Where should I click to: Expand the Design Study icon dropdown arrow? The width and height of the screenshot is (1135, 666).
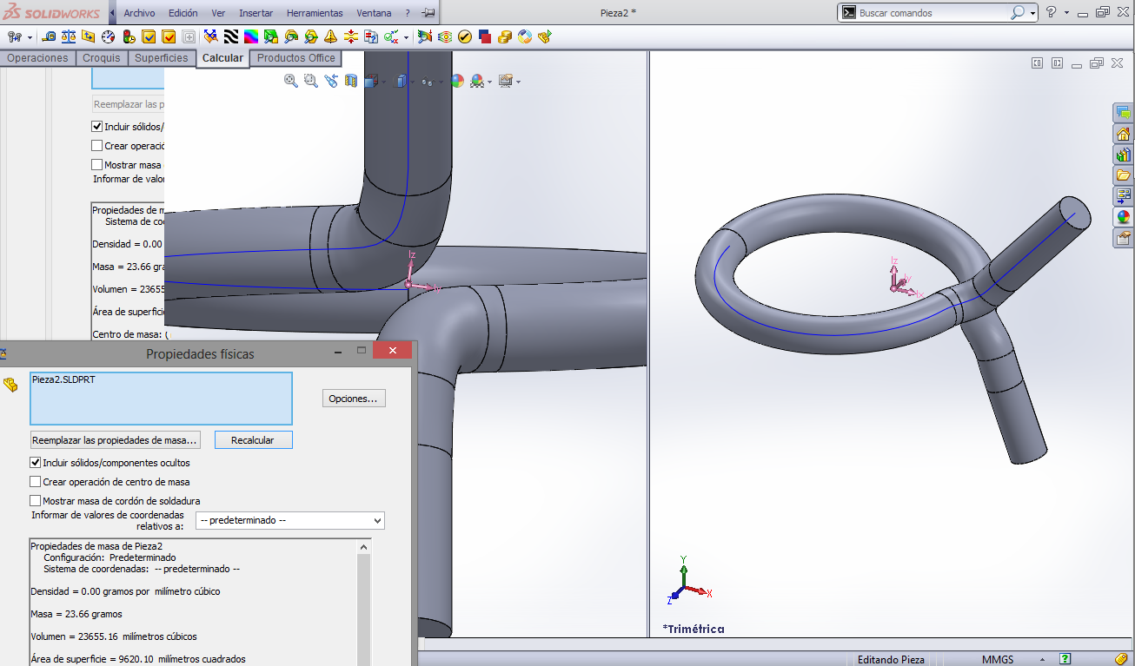tap(30, 37)
